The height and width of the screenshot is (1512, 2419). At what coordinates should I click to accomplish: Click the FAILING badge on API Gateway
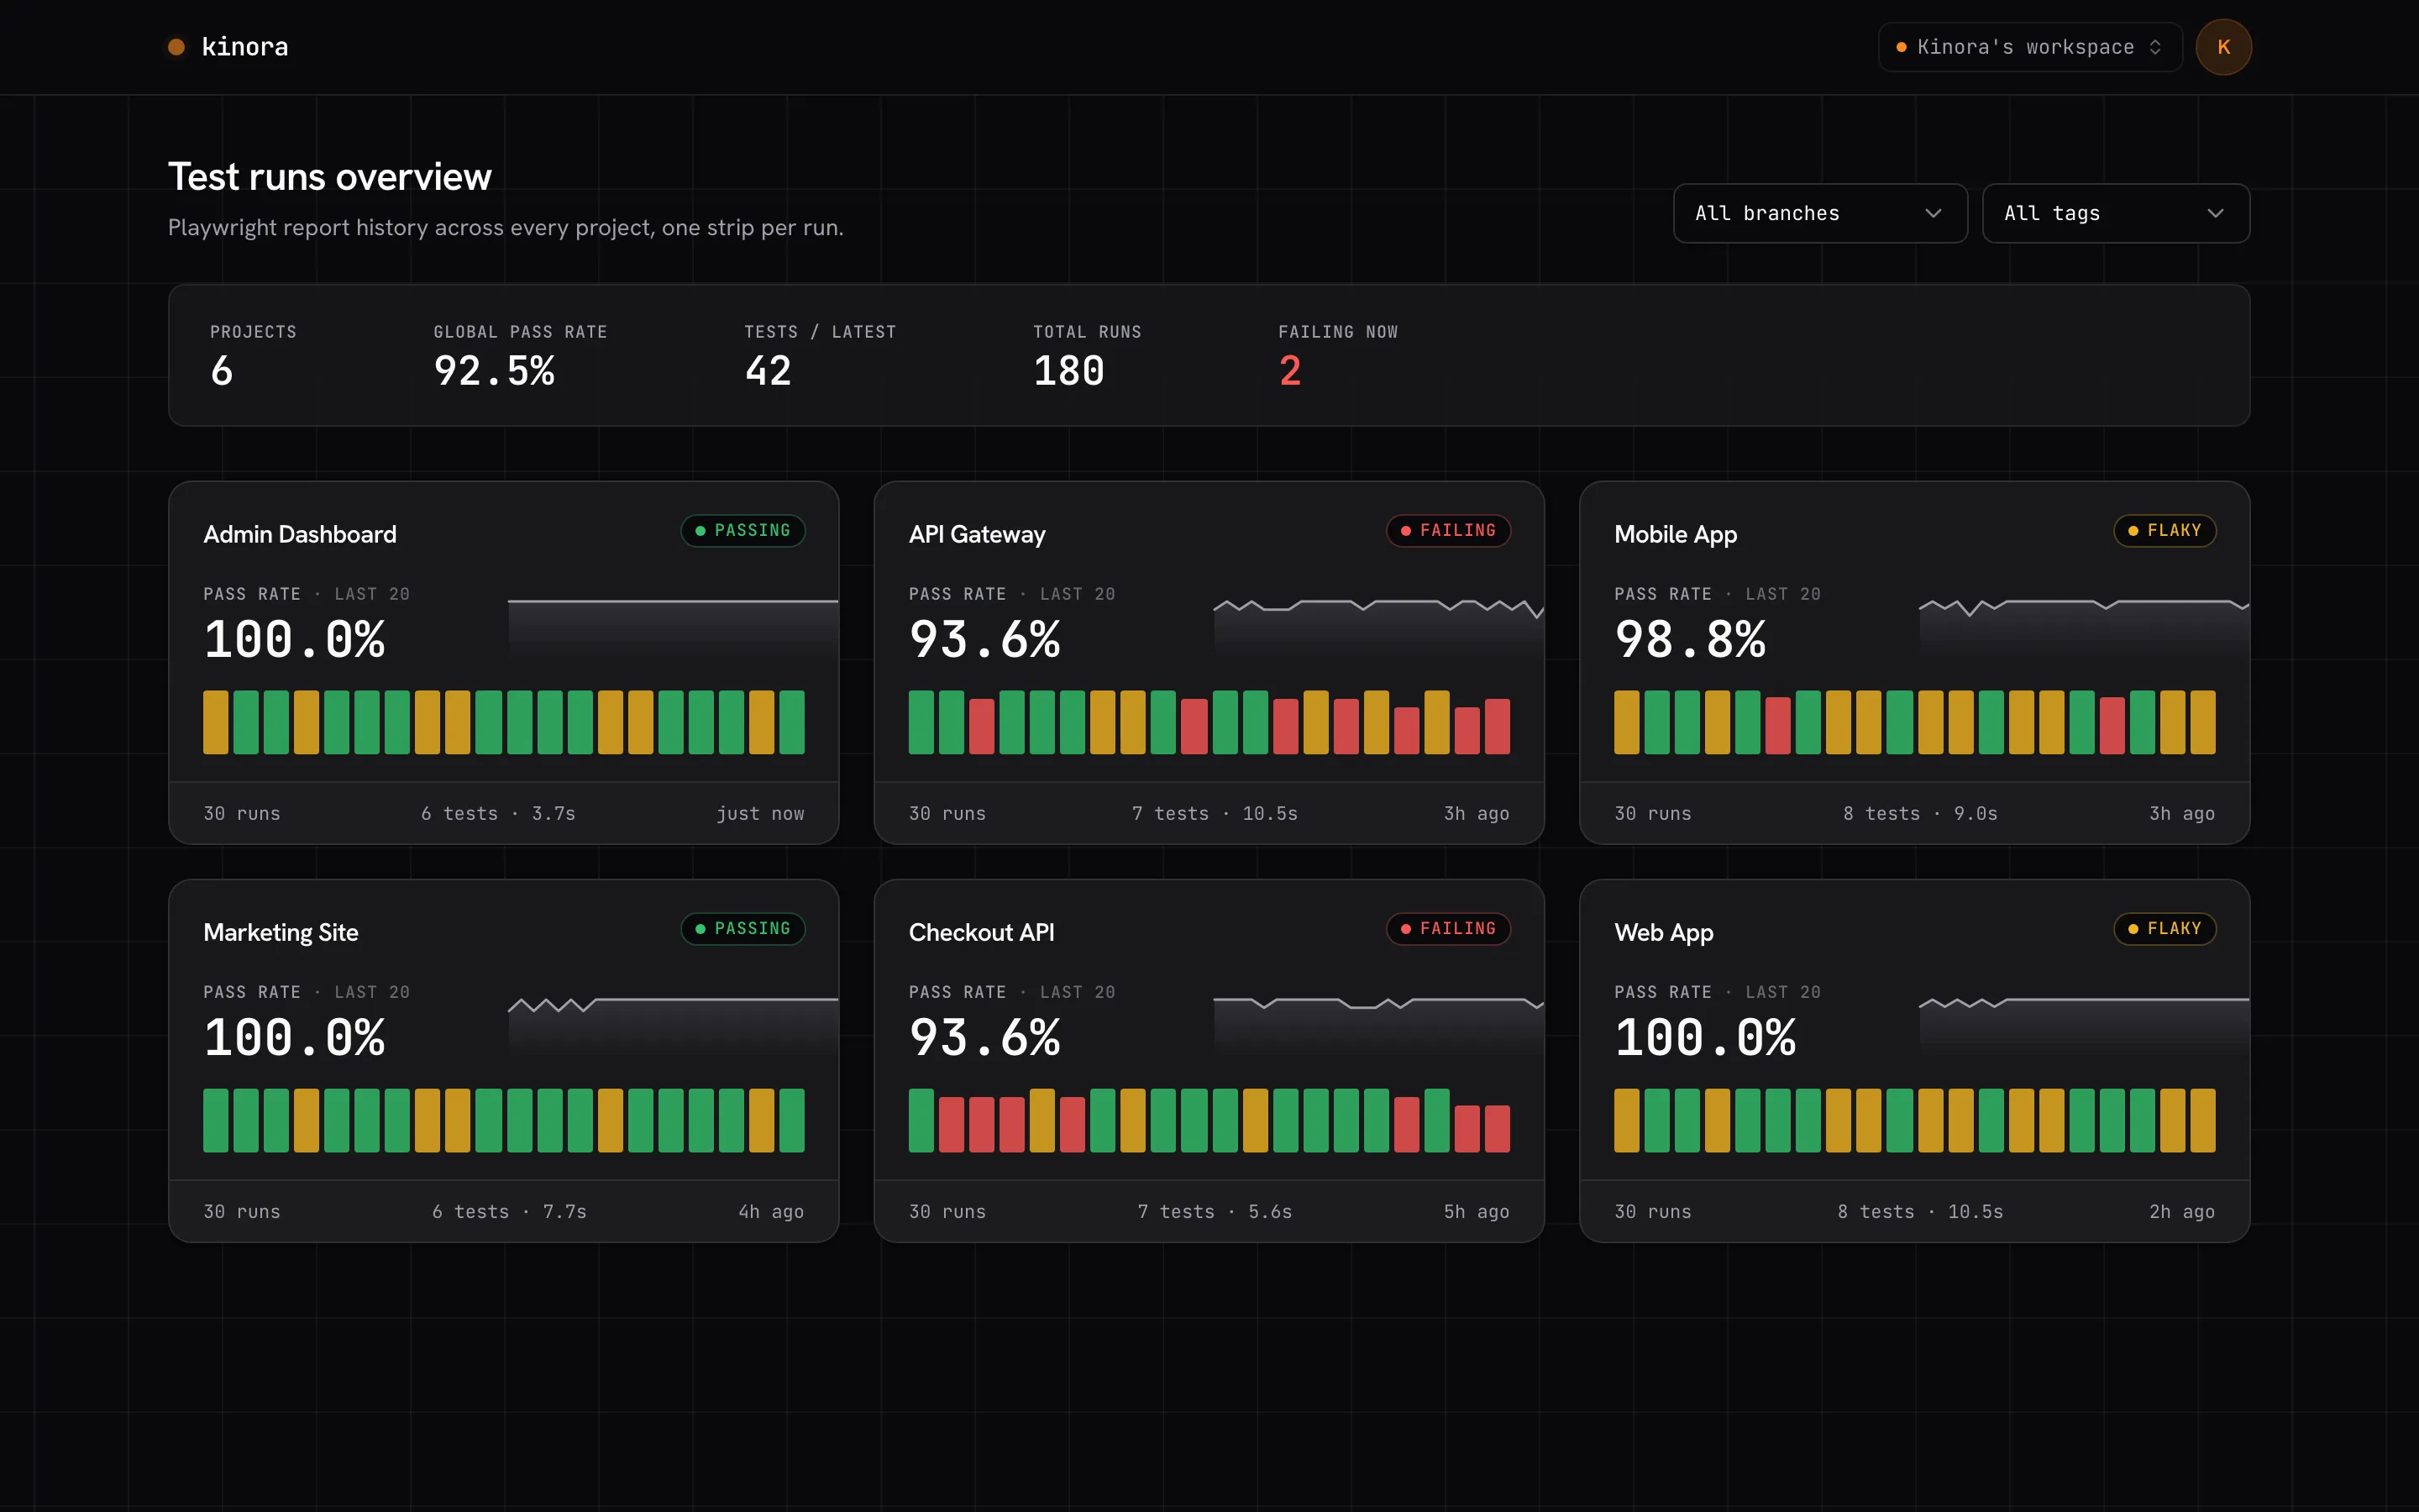pyautogui.click(x=1448, y=531)
